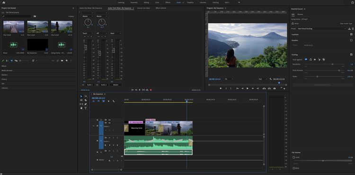Screen dimensions: 355x175
Task: Mute the Audio 1 timeline track
Action: point(110,138)
